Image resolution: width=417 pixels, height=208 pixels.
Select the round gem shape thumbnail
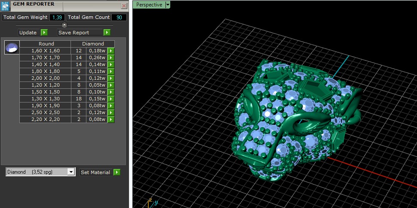12,48
